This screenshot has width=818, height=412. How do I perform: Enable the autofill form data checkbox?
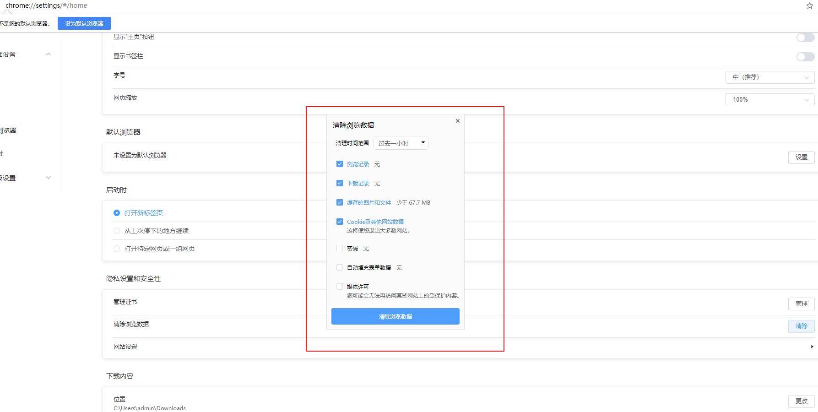(x=340, y=267)
